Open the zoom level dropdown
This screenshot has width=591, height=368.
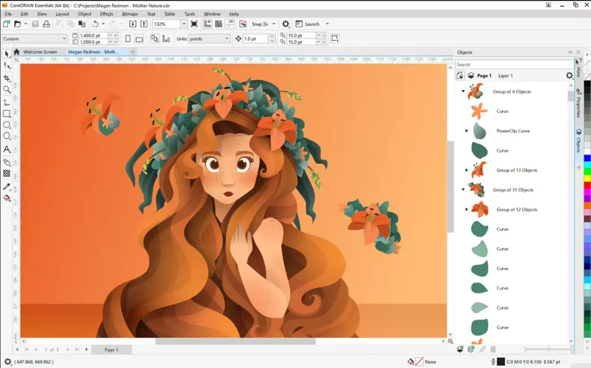(x=184, y=24)
